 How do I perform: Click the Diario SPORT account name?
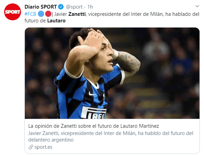pos(41,7)
